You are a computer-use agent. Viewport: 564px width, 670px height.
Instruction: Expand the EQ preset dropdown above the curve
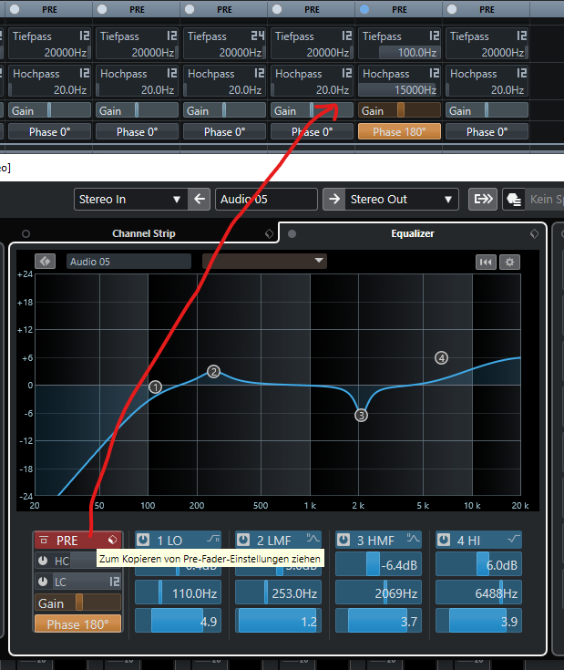click(x=264, y=261)
